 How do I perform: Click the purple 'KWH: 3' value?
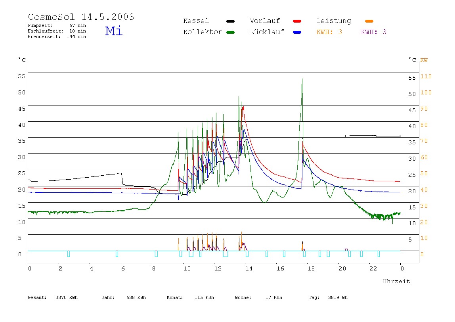(x=373, y=32)
